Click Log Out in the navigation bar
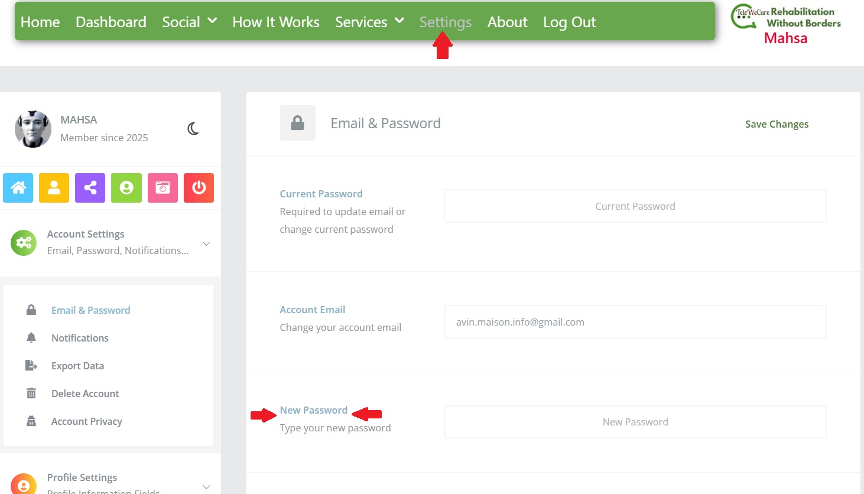Screen dimensions: 864x494 [x=570, y=22]
